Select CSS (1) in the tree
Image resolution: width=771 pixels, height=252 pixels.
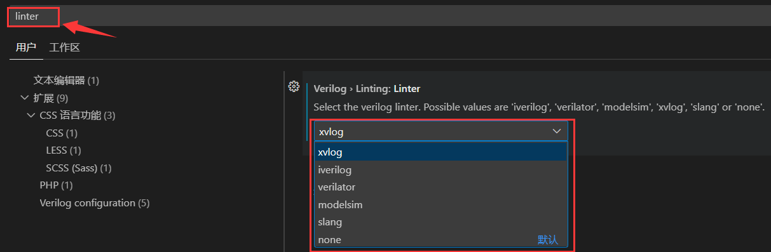point(62,133)
